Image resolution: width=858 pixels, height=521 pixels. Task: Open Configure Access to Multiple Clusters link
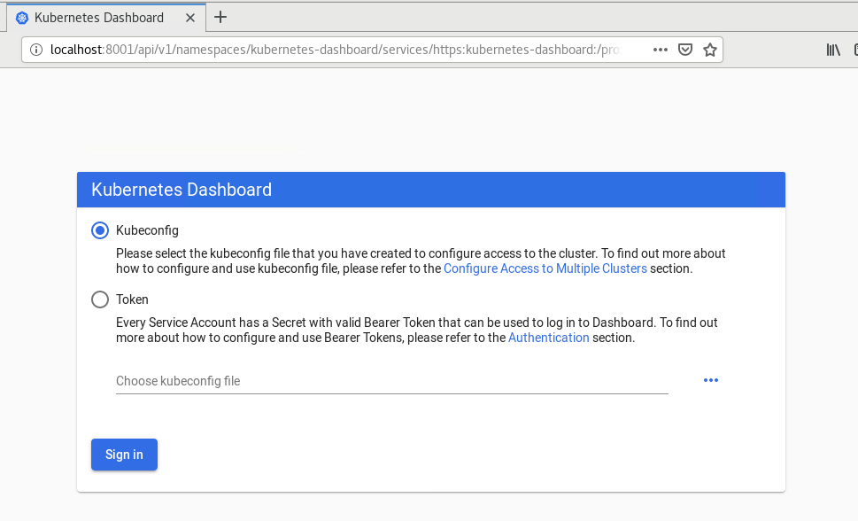click(x=545, y=268)
